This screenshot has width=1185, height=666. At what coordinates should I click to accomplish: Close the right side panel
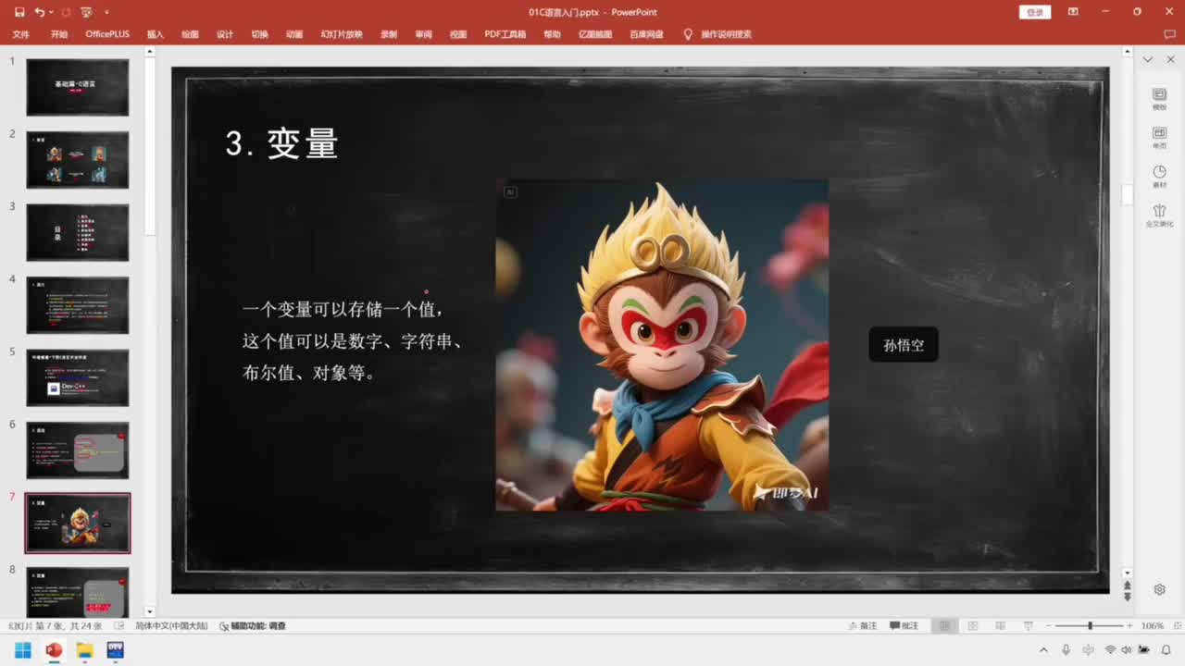(x=1171, y=59)
